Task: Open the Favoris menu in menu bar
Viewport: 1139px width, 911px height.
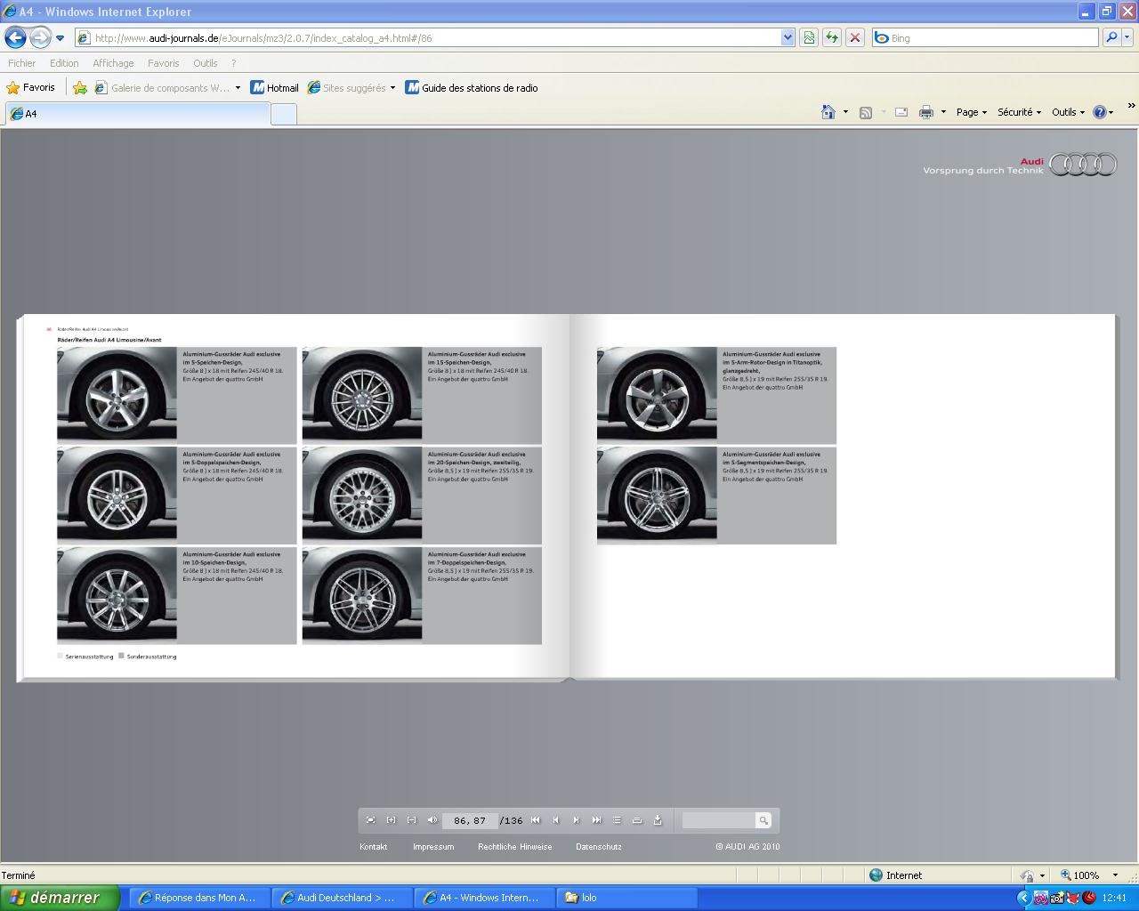Action: coord(163,63)
